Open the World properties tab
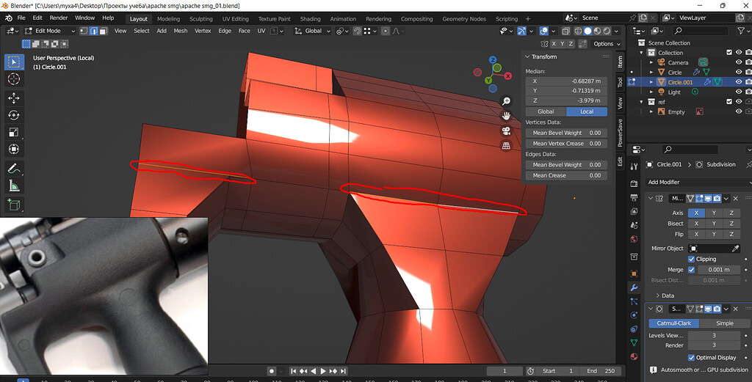The width and height of the screenshot is (752, 382). tap(634, 239)
